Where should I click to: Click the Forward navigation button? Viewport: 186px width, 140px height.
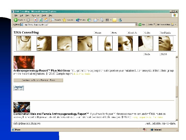(x=28, y=20)
